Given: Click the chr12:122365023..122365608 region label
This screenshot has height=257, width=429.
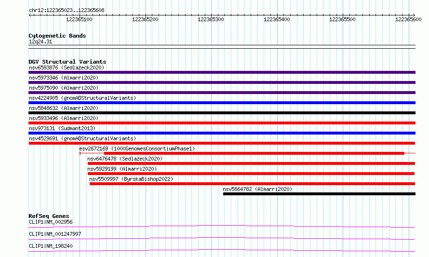Looking at the screenshot, I should point(67,10).
